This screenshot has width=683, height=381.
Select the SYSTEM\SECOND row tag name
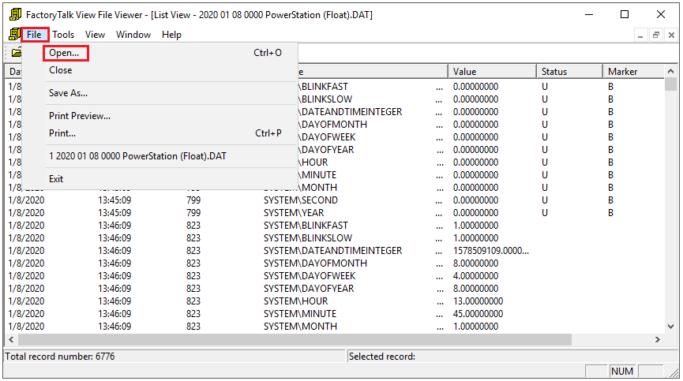[x=301, y=200]
